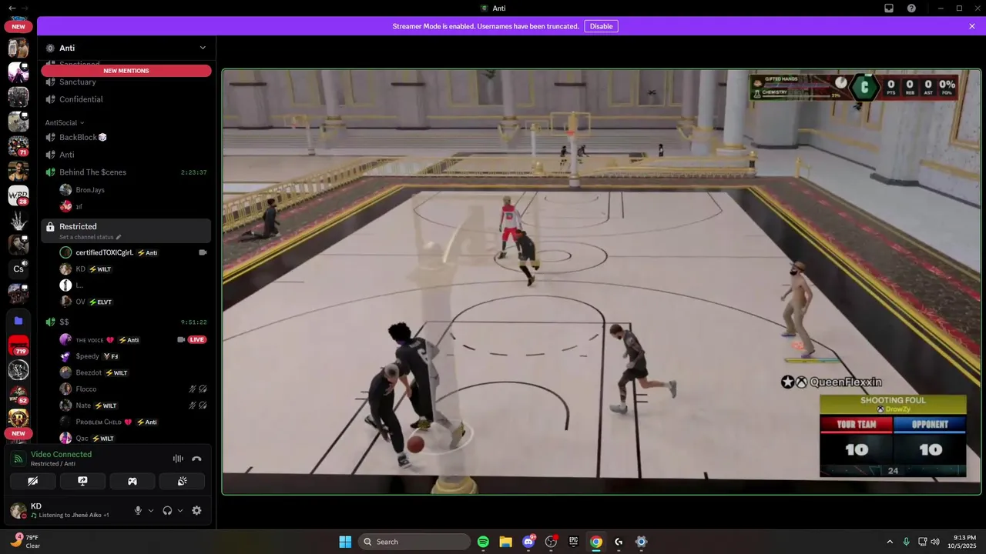Open server with 52 badge
986x554 pixels.
(18, 395)
